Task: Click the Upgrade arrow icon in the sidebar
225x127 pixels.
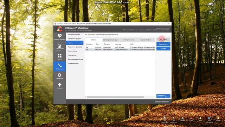Action: click(59, 86)
